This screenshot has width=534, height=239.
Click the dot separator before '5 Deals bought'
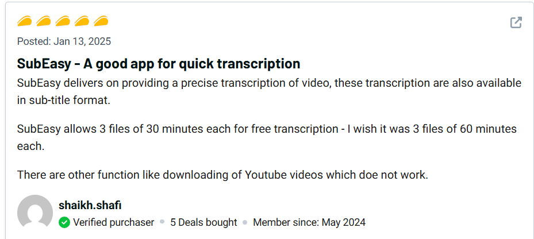click(x=162, y=222)
